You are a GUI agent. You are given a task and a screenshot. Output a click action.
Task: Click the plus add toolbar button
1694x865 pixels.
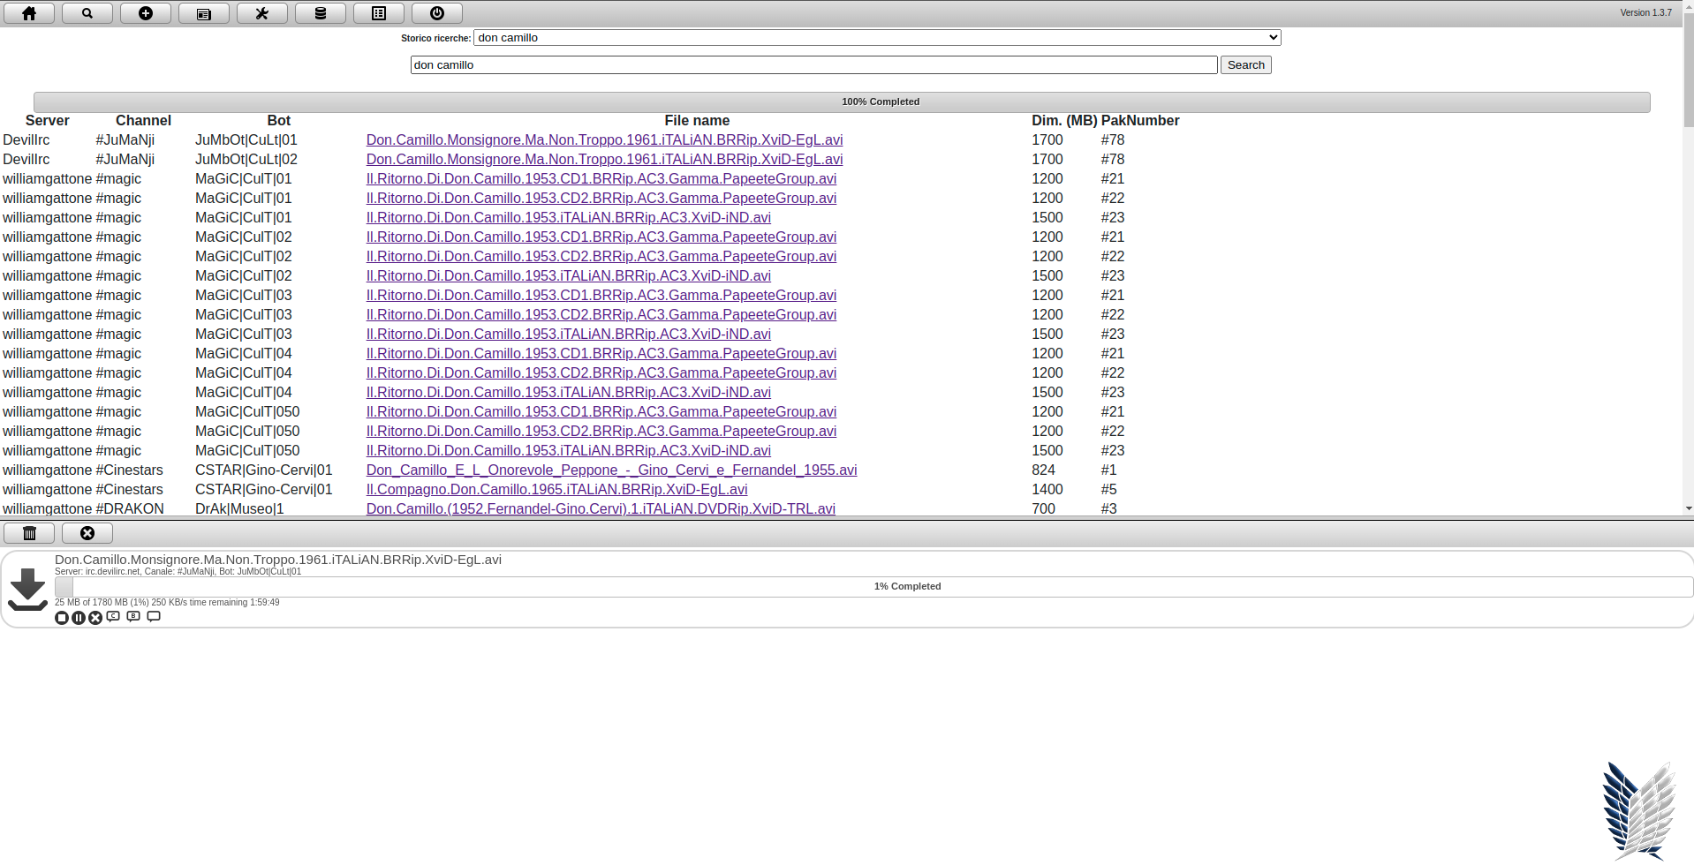[x=146, y=13]
